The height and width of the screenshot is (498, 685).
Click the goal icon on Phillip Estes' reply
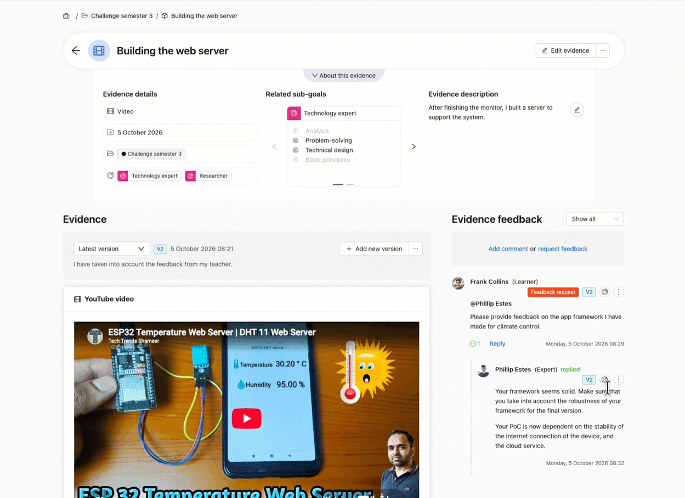604,380
